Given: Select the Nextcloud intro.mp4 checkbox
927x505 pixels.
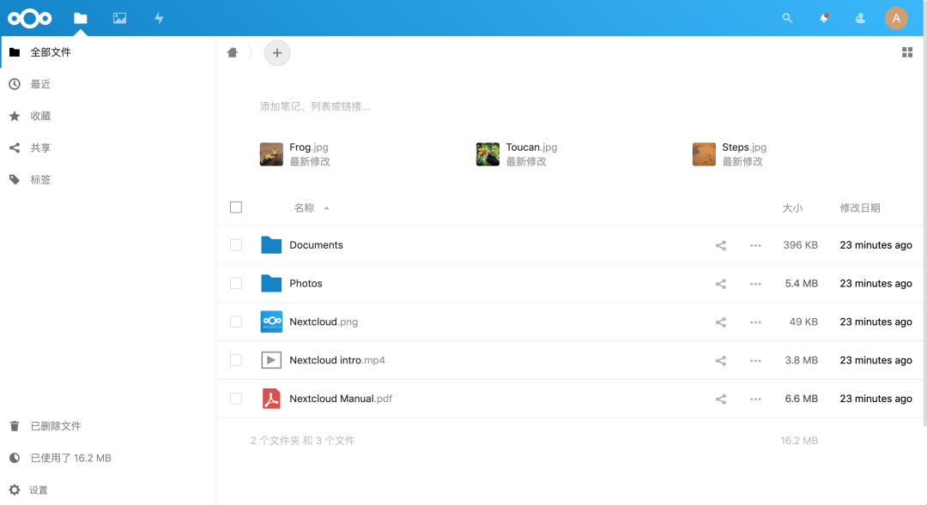Looking at the screenshot, I should coord(236,360).
